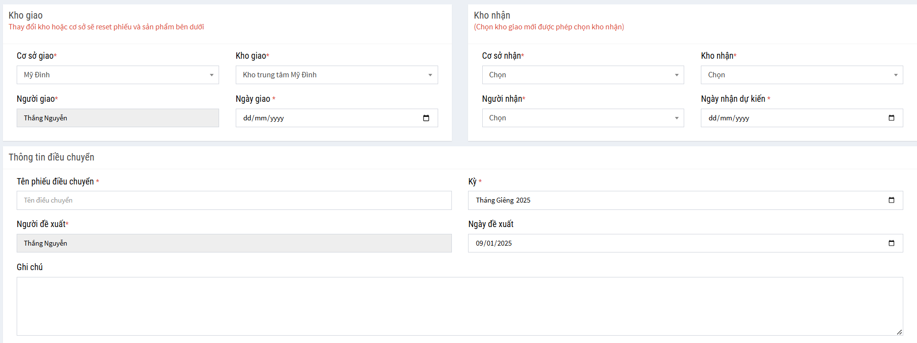Image resolution: width=917 pixels, height=343 pixels.
Task: Expand the Cơ sở giao dropdown
Action: tap(118, 75)
